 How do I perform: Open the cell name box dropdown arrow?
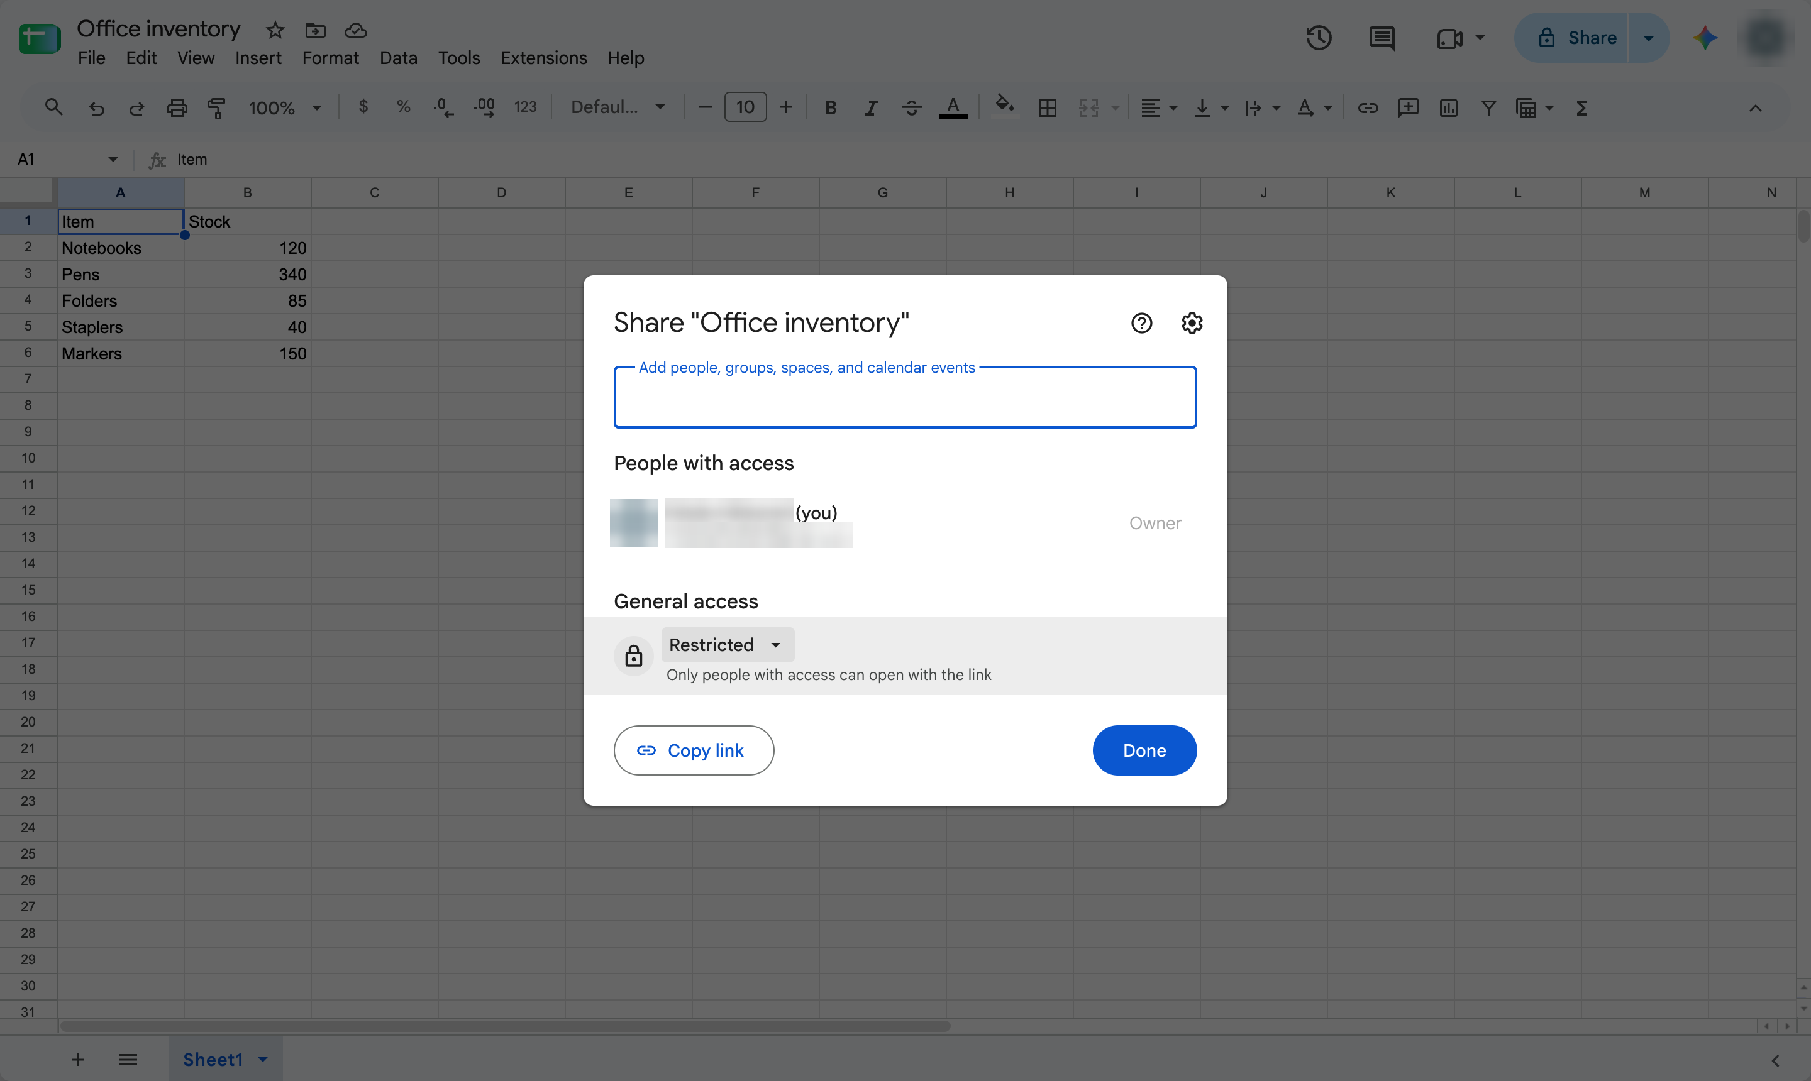tap(113, 159)
